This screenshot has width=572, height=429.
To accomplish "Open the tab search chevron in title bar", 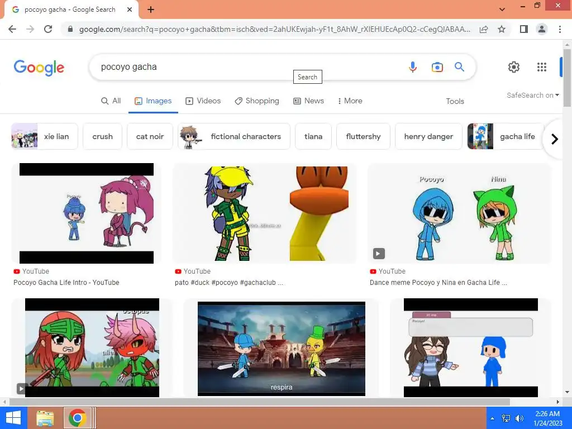I will coord(502,9).
